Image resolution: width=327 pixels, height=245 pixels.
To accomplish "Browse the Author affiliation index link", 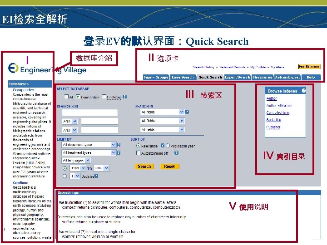I will (279, 105).
